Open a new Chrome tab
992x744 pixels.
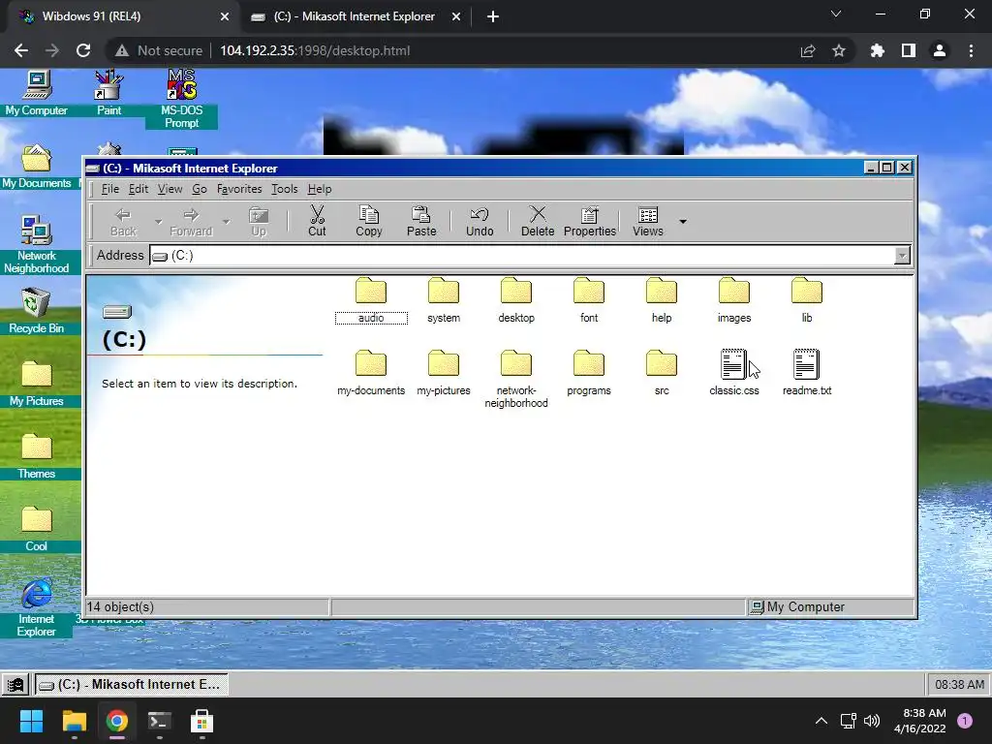493,16
